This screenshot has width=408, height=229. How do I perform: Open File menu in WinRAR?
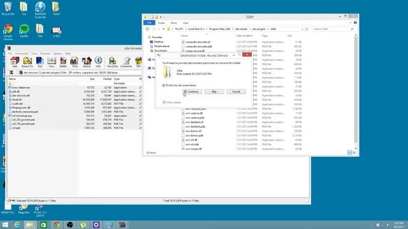(x=10, y=53)
